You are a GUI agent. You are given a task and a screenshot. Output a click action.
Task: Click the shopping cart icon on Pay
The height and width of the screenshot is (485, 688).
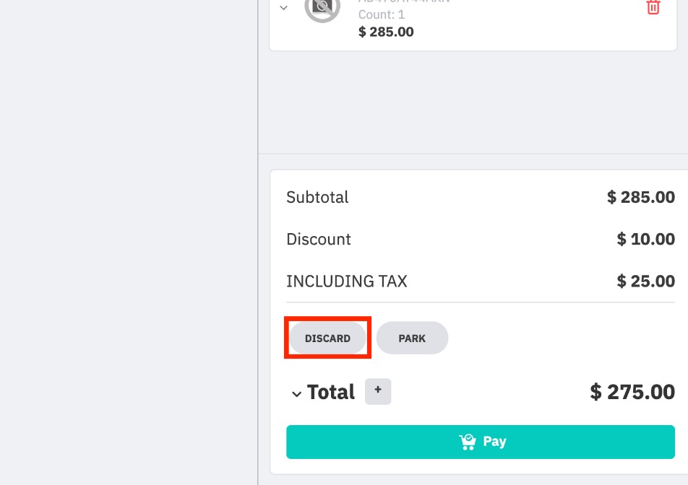tap(468, 442)
